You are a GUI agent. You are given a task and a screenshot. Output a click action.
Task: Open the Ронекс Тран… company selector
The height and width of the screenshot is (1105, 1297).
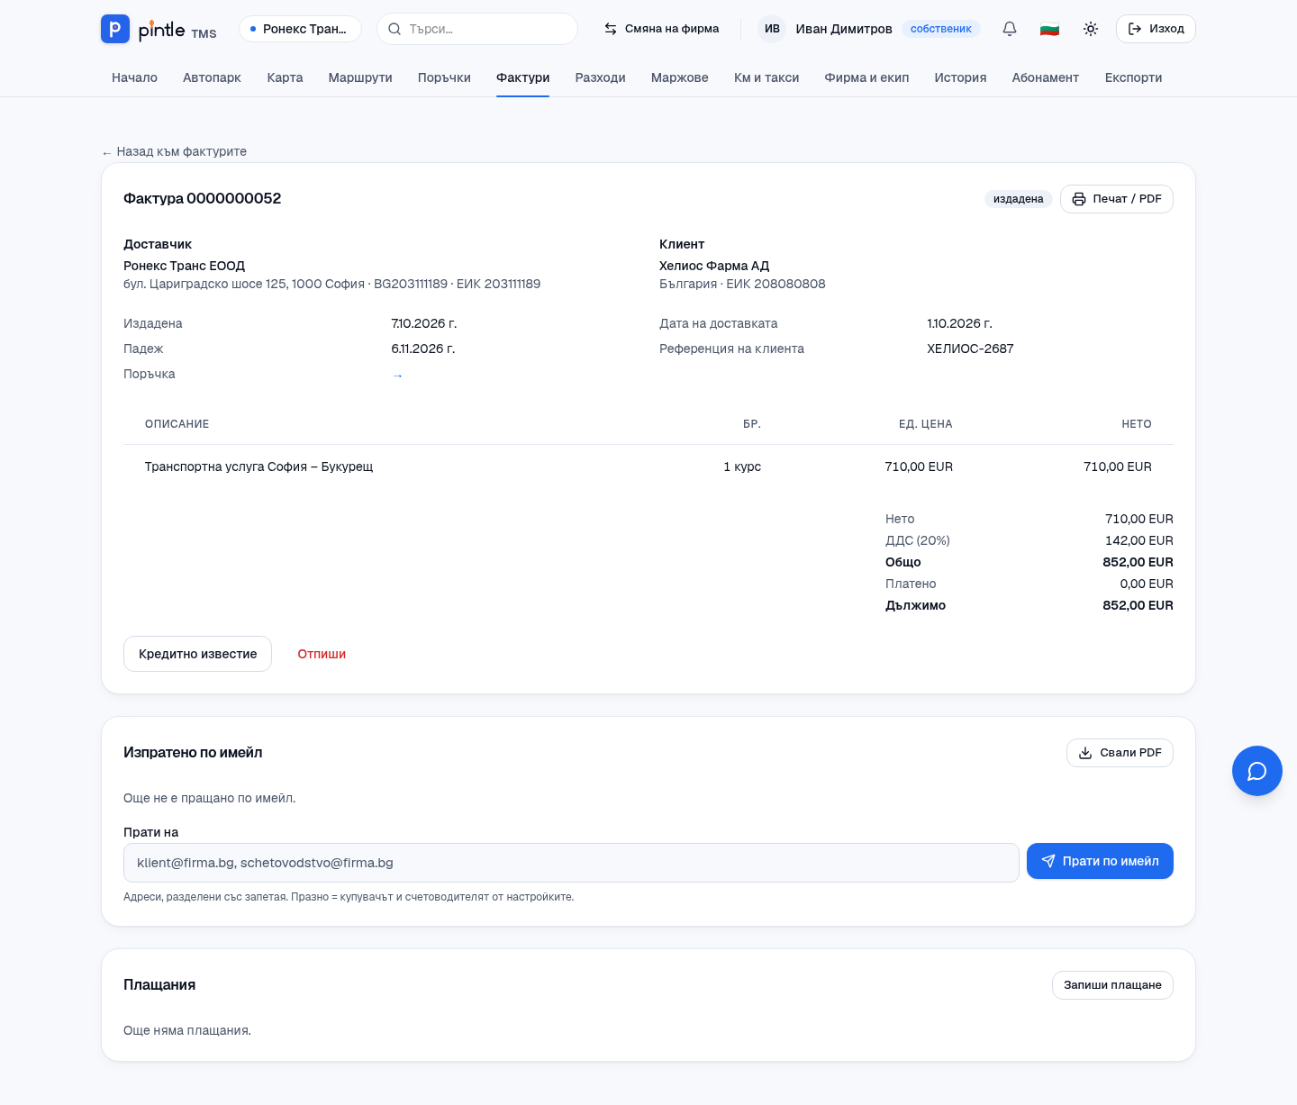point(300,29)
